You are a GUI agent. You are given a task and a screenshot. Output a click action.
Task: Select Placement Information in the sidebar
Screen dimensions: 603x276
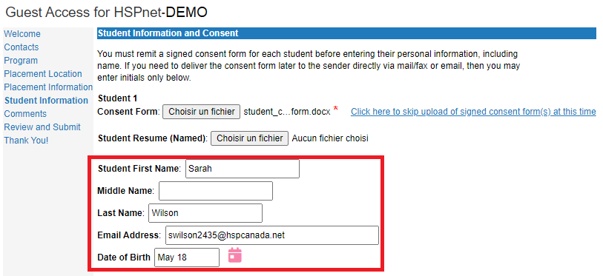coord(48,87)
